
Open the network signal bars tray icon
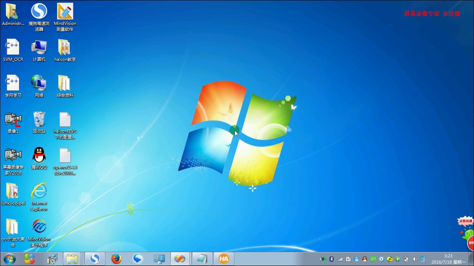(x=340, y=259)
